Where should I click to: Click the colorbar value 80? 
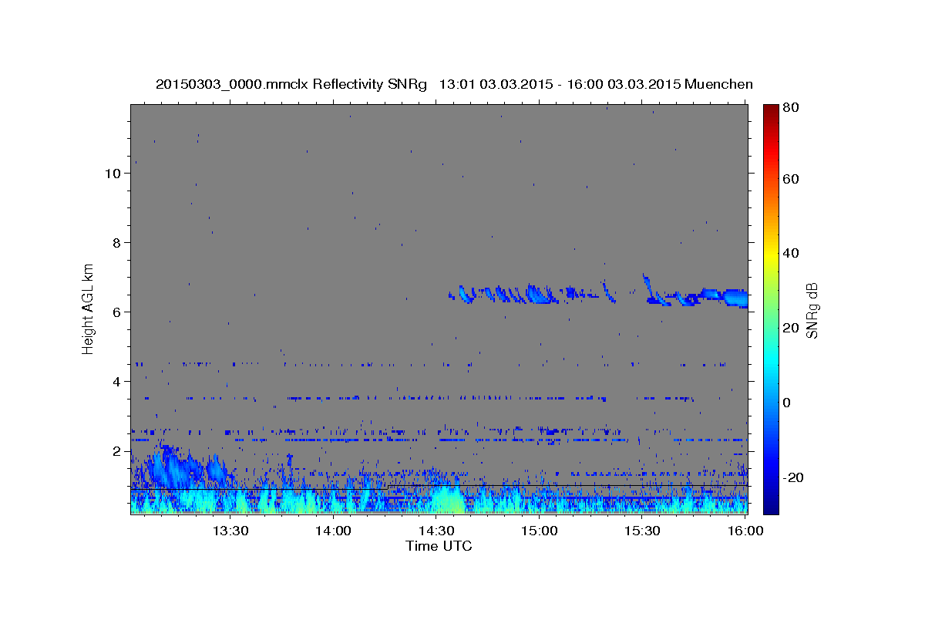(x=792, y=108)
